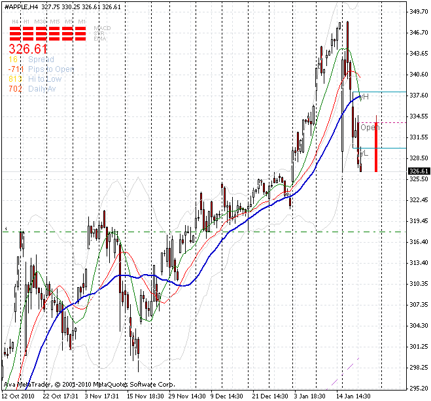Click the Open level label
Viewport: 431px width, 401px height.
pos(370,128)
